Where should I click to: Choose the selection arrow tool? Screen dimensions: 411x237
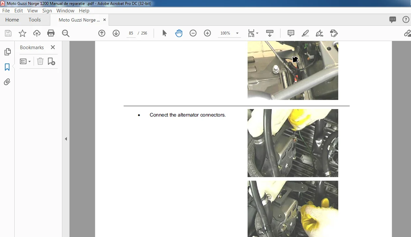(164, 33)
